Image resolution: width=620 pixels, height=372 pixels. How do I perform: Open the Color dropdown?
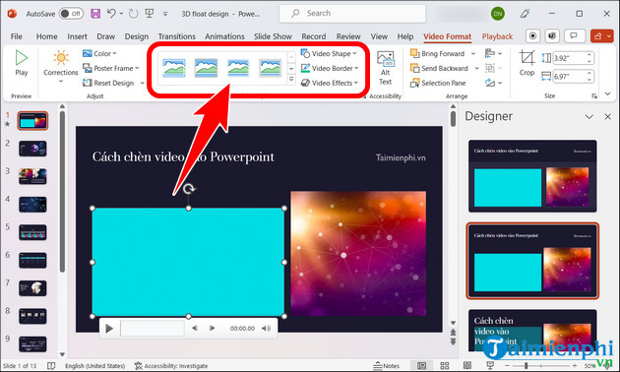[99, 53]
